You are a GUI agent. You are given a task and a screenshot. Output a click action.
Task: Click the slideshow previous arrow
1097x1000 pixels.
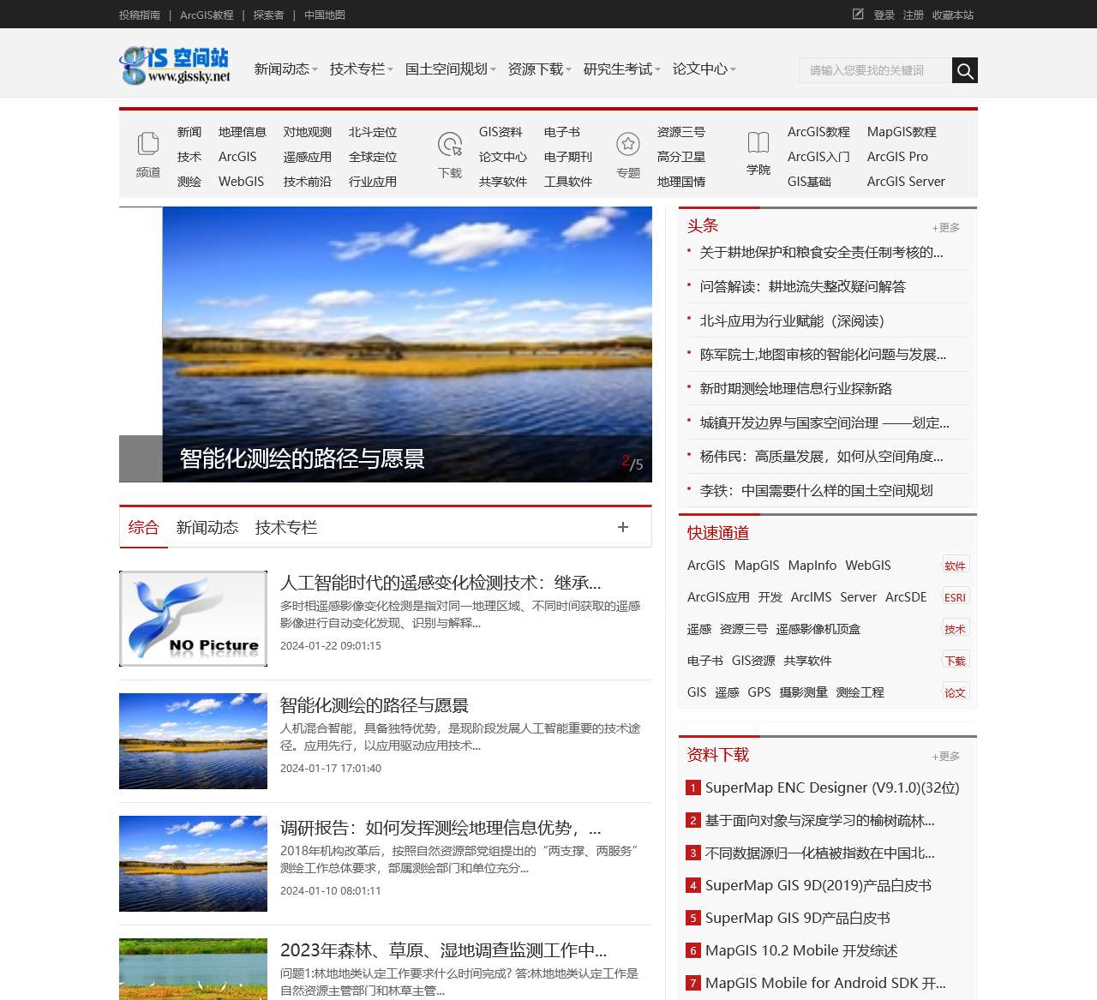coord(139,458)
